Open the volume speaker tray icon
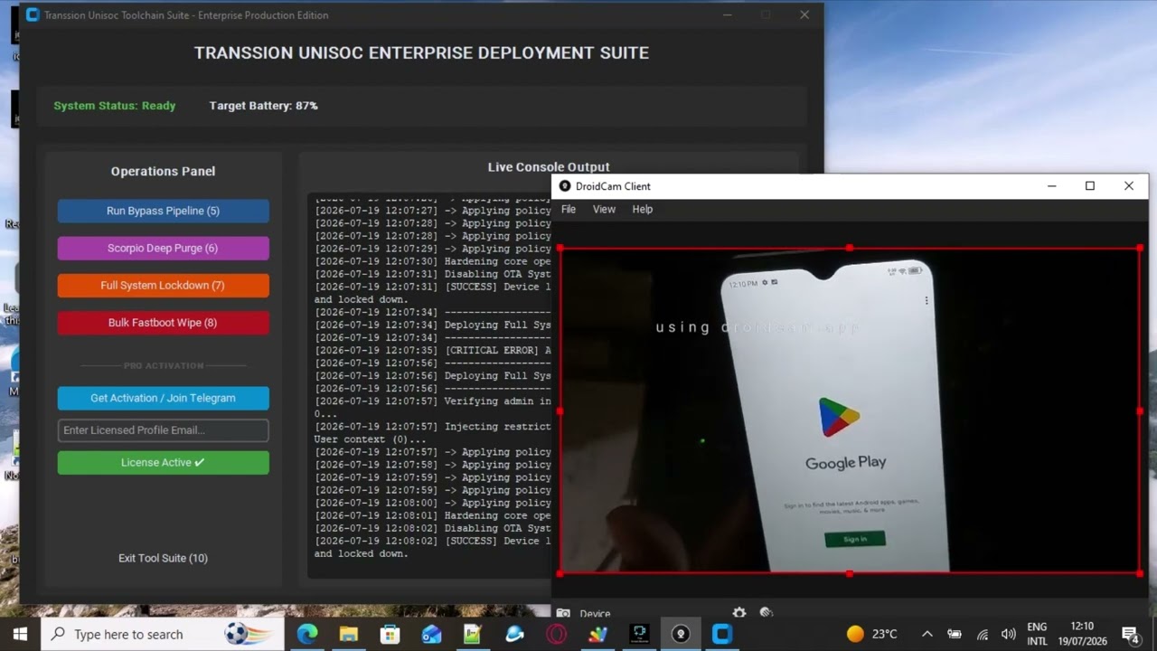Image resolution: width=1157 pixels, height=651 pixels. (x=1009, y=634)
